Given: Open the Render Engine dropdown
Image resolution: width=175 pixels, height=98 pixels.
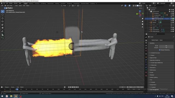Looking at the screenshot, I should (167, 40).
